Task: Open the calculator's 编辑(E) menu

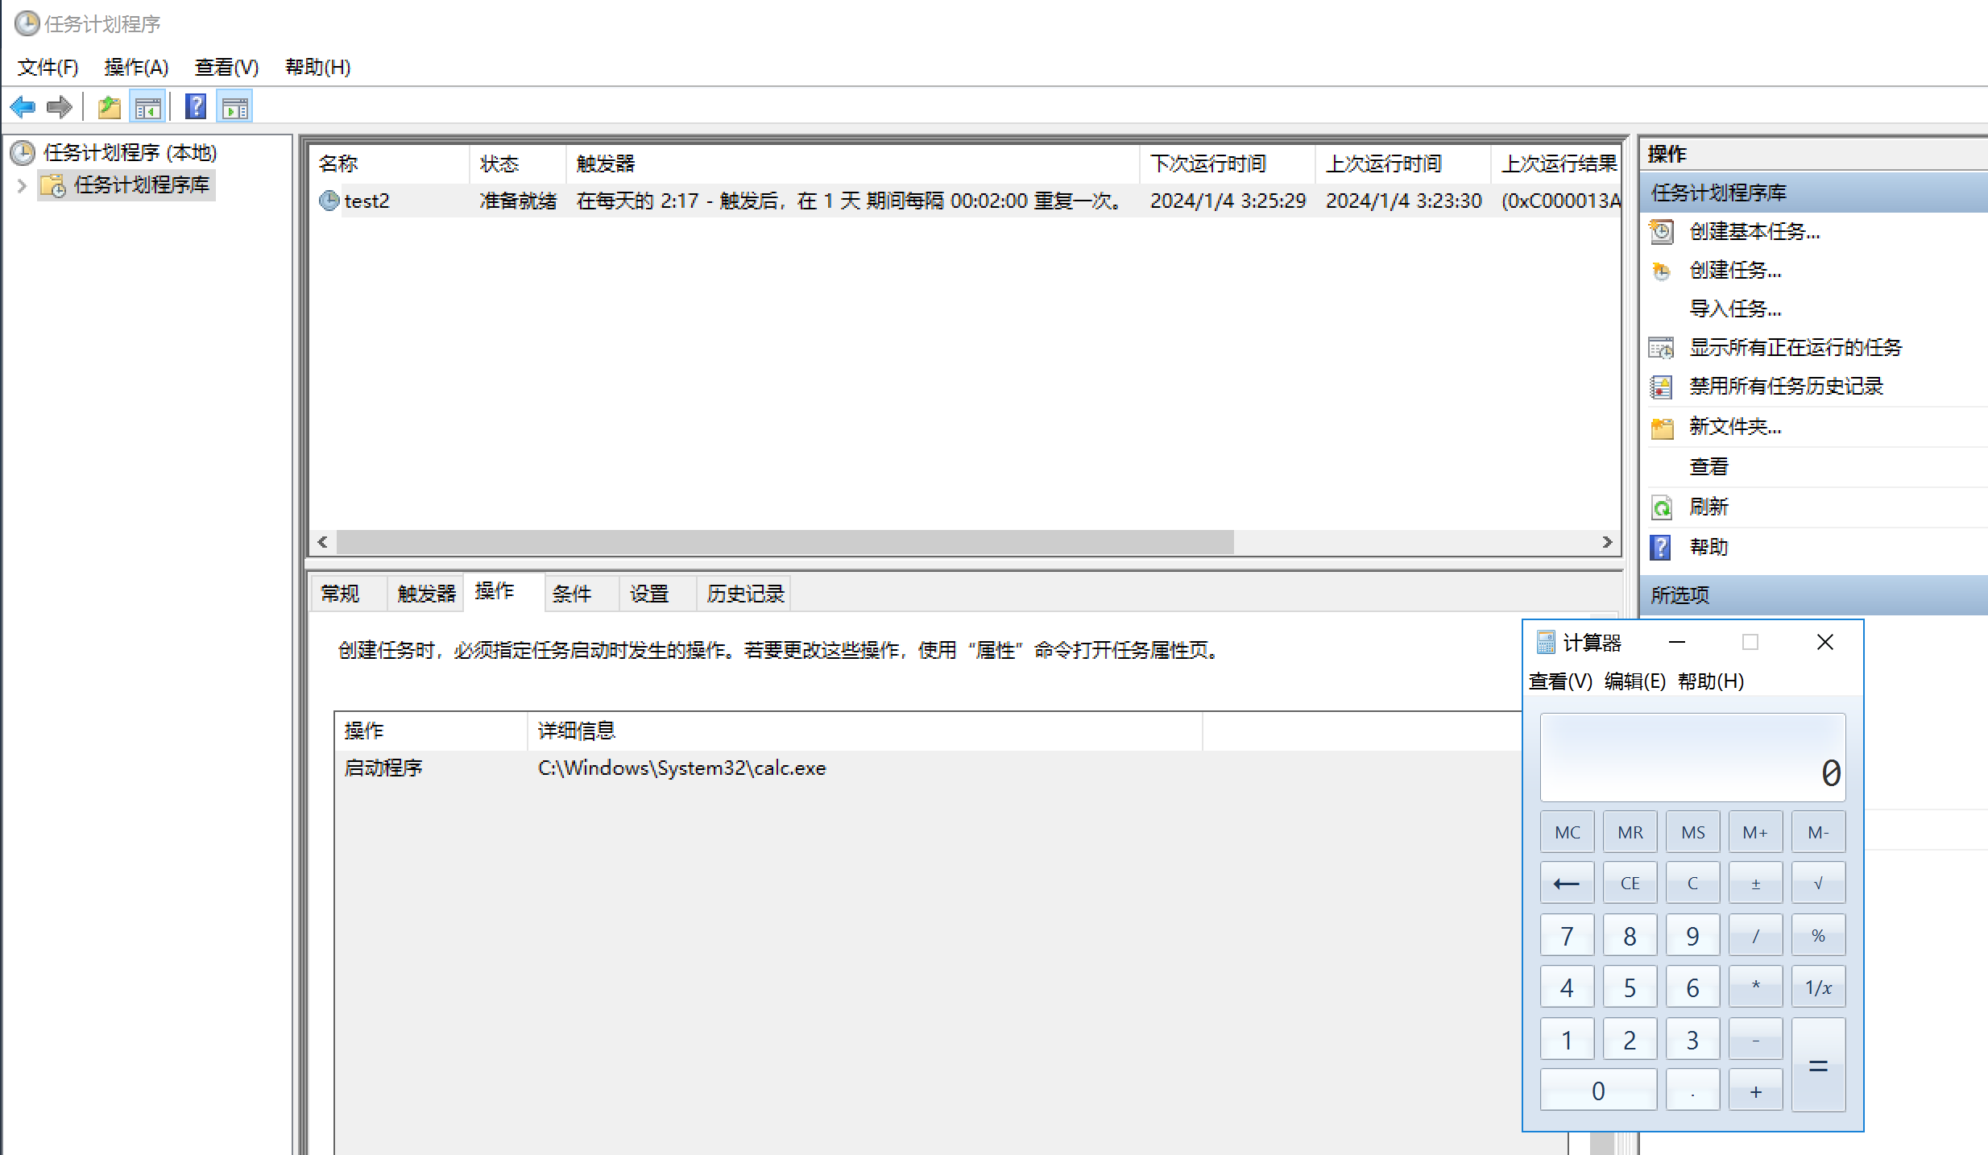Action: click(x=1634, y=681)
